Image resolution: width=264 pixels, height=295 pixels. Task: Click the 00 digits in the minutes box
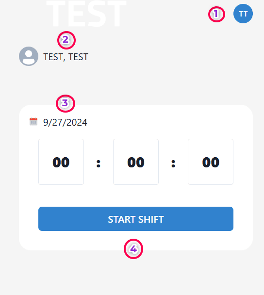click(x=136, y=162)
